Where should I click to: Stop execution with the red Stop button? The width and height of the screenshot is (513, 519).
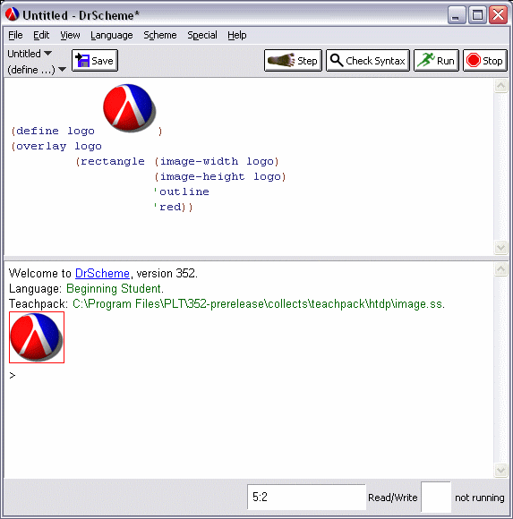(x=484, y=61)
